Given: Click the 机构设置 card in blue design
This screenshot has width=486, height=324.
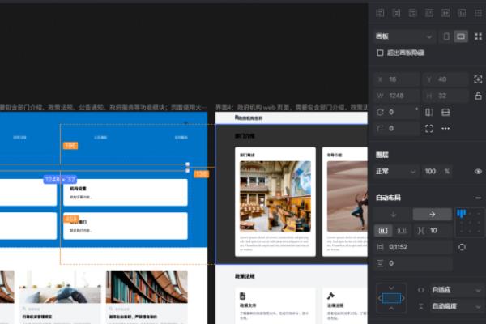Looking at the screenshot, I should (126, 193).
